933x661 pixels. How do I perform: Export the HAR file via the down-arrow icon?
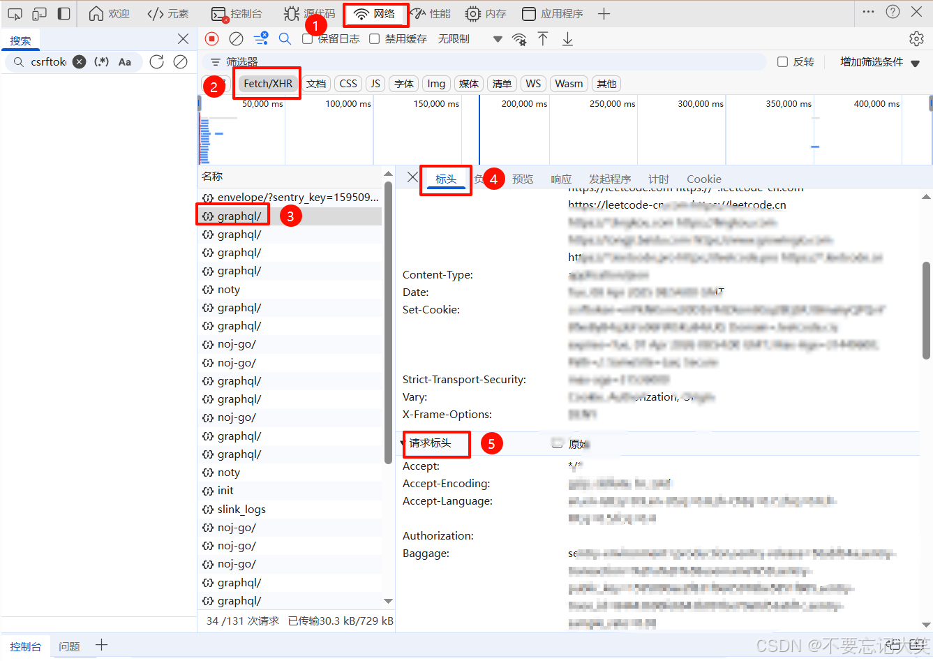(567, 38)
